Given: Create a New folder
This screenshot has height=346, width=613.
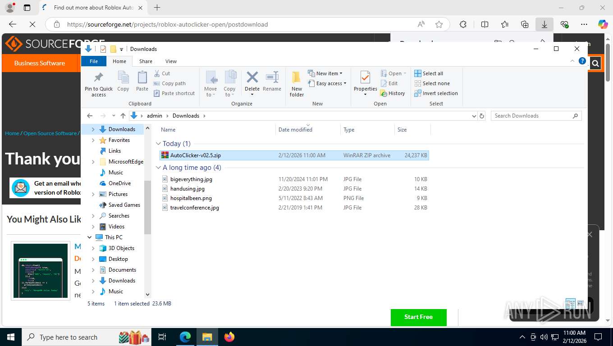Looking at the screenshot, I should (297, 84).
